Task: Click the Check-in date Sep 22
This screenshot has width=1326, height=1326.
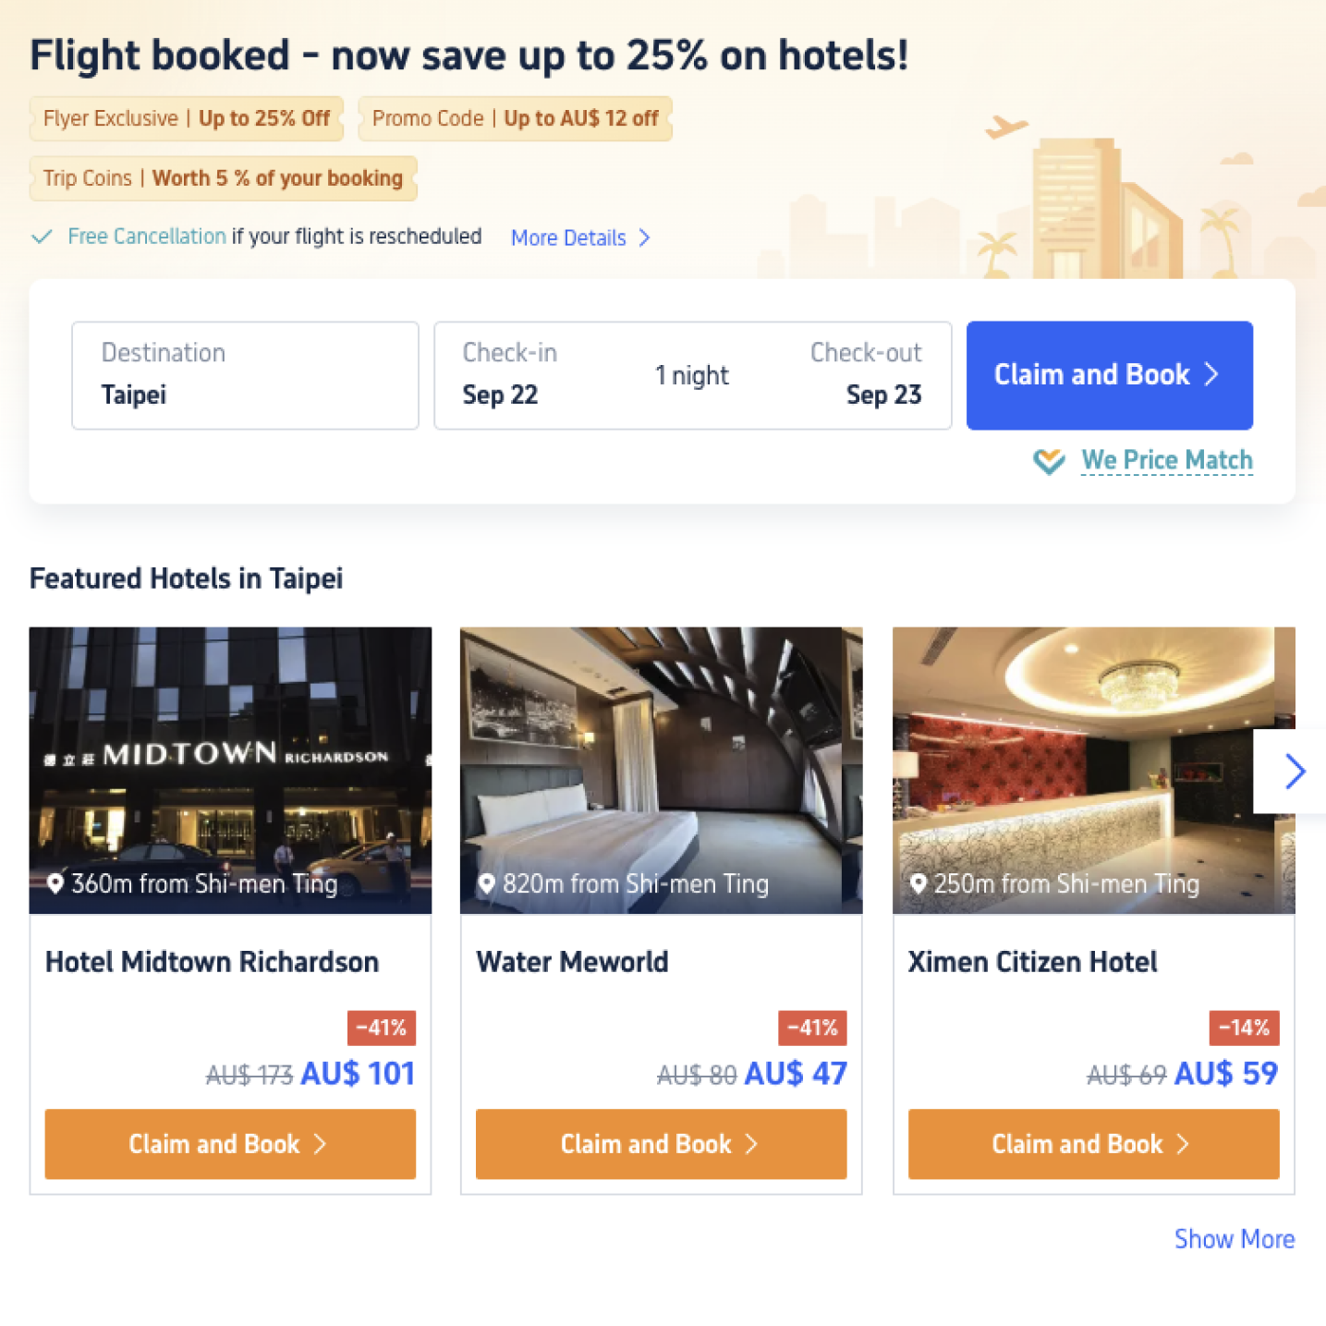Action: click(x=500, y=395)
